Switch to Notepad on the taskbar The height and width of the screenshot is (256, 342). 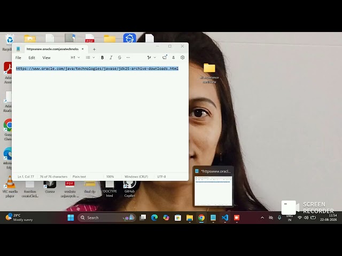213,218
